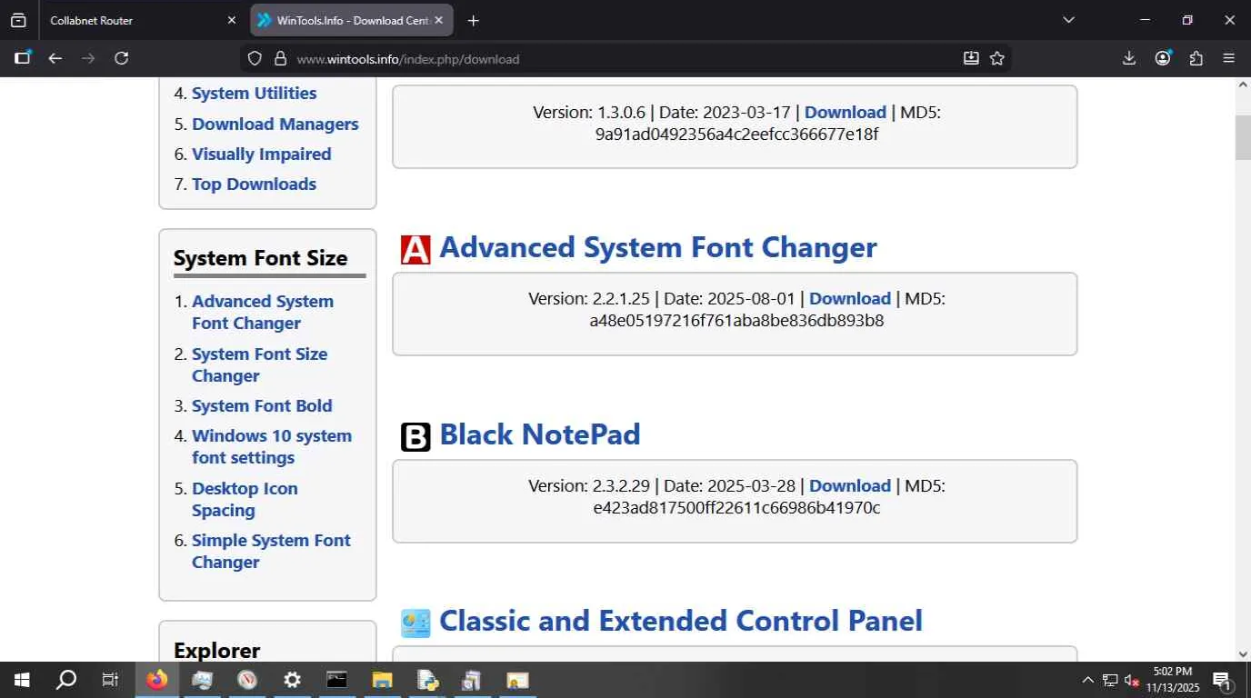Viewport: 1251px width, 698px height.
Task: Open the System Font Bold link
Action: [x=262, y=406]
